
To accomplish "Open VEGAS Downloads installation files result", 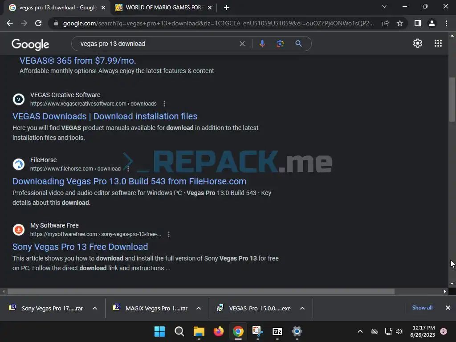I will point(105,116).
